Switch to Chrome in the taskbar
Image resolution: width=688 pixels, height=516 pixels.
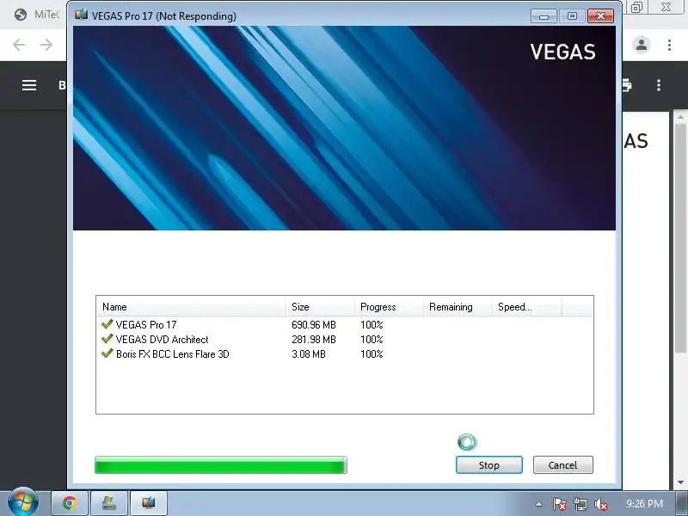click(x=70, y=503)
